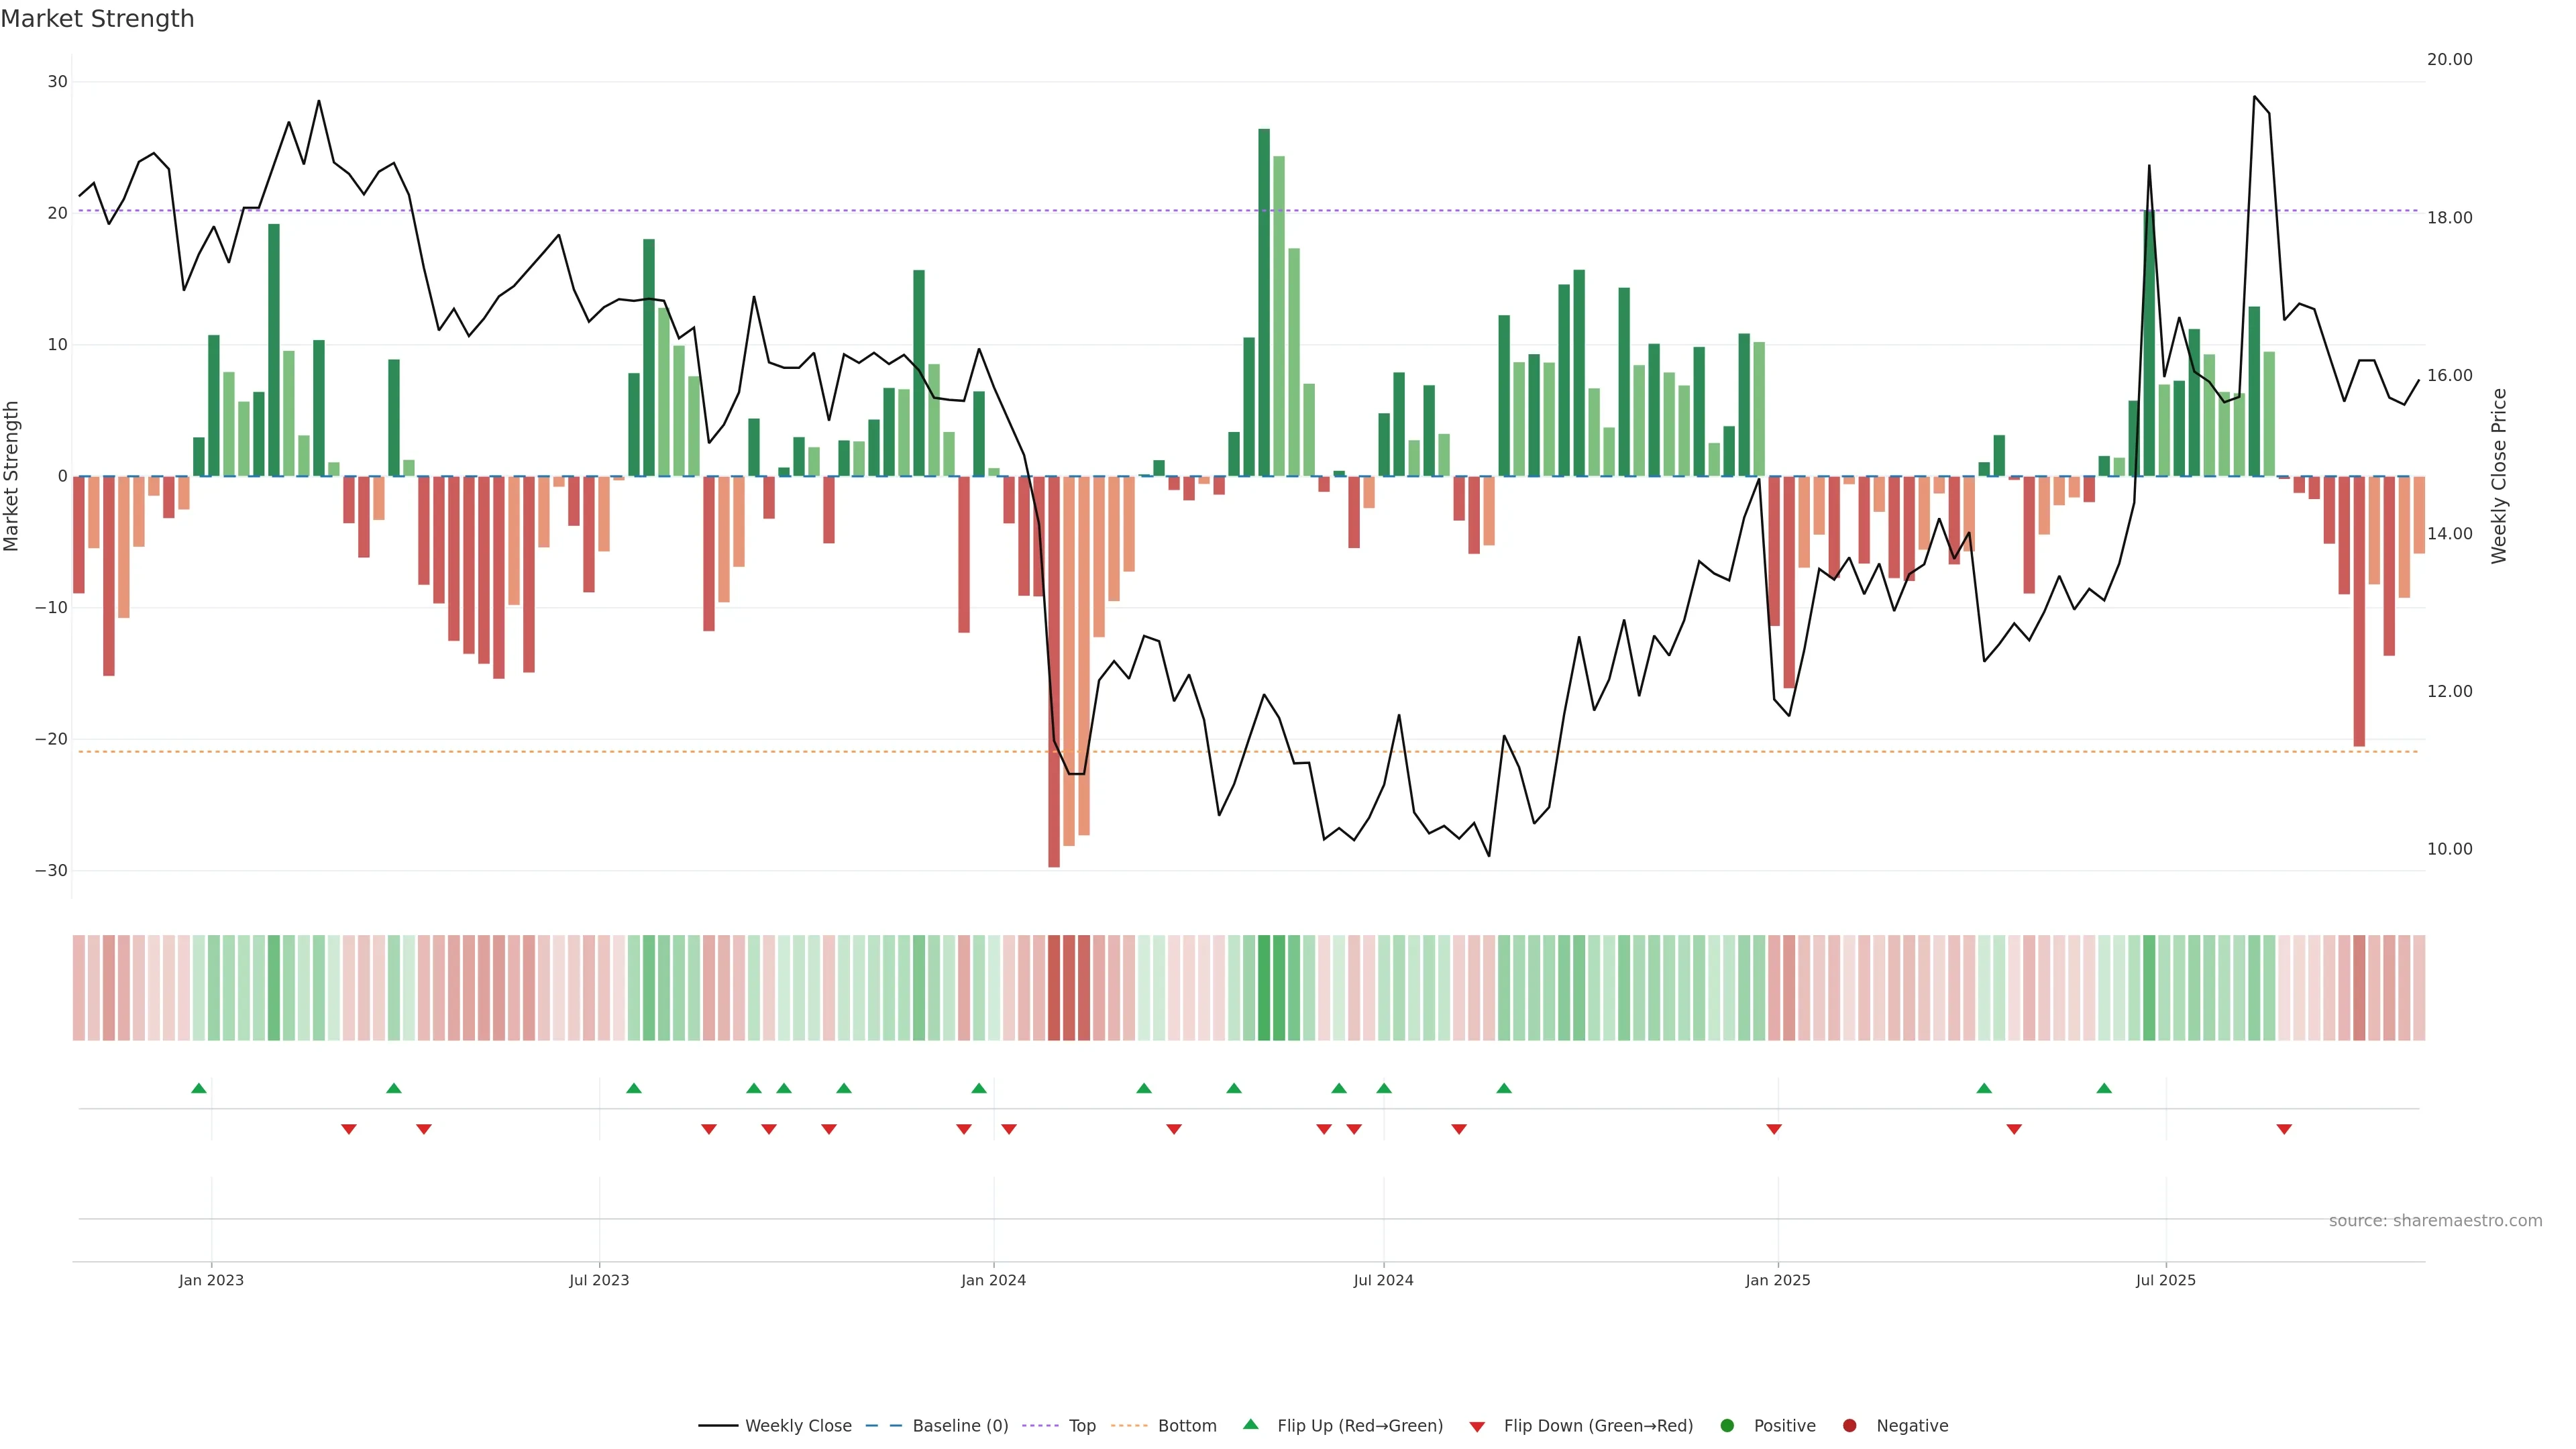
Task: Click the Flip Down (Green→Red) legend text
Action: [1598, 1426]
